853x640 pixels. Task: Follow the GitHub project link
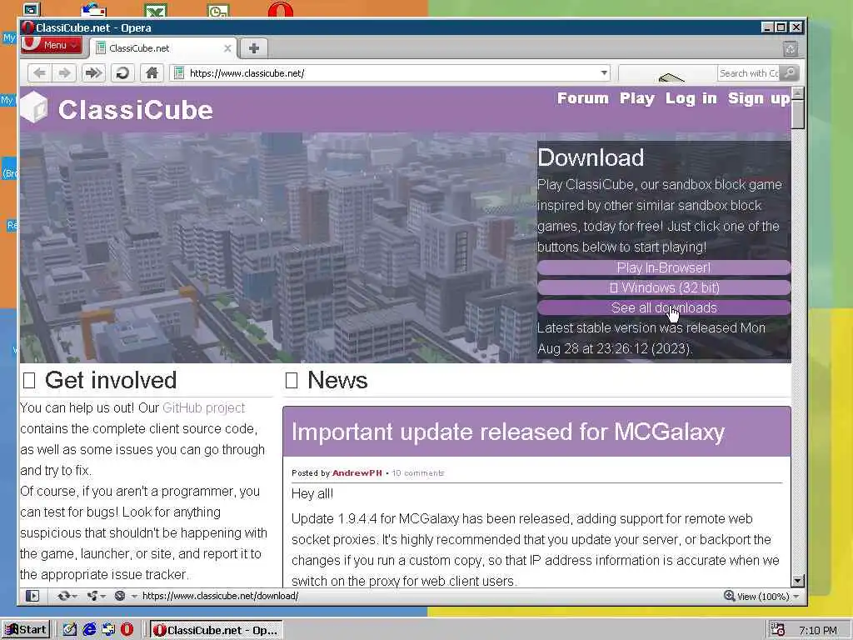[203, 407]
